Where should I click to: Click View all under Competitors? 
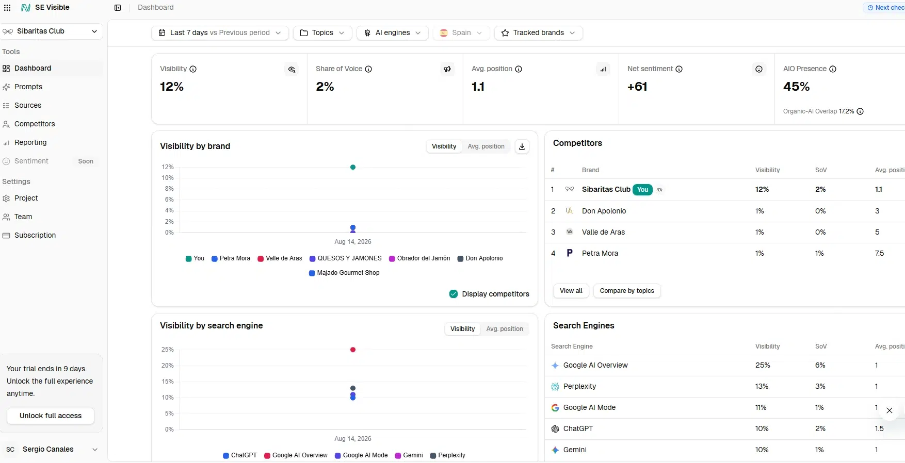pos(571,291)
